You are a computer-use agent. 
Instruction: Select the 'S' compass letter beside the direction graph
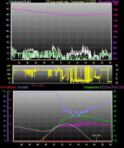(117, 74)
